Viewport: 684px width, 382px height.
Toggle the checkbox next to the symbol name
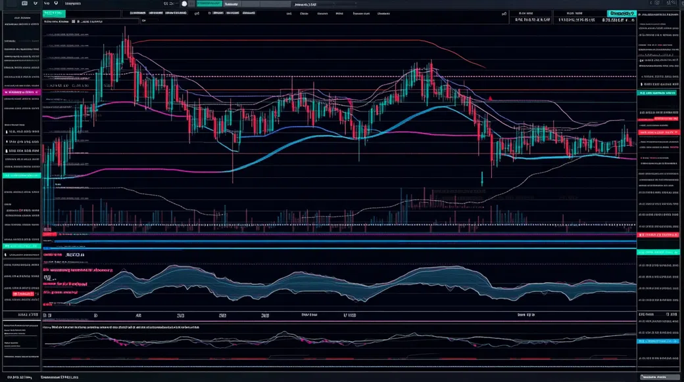[78, 22]
